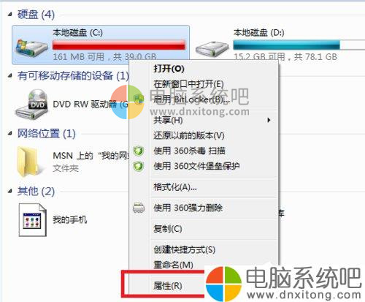365x302 pixels.
Task: Select 在新窗口中打开(E) menu entry
Action: (188, 84)
